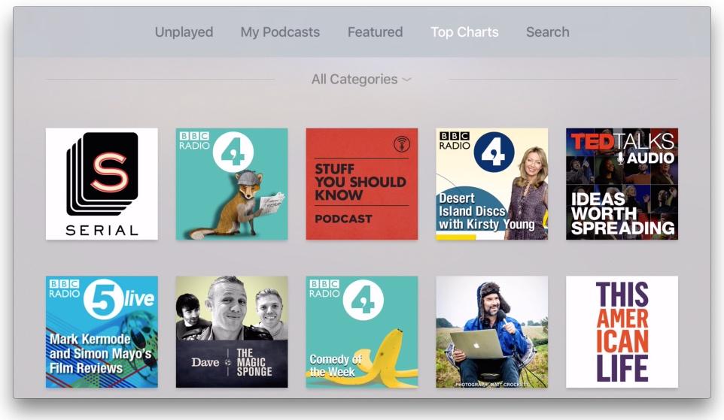Open the My Podcasts tab
Screen dimensions: 724x420
click(280, 32)
